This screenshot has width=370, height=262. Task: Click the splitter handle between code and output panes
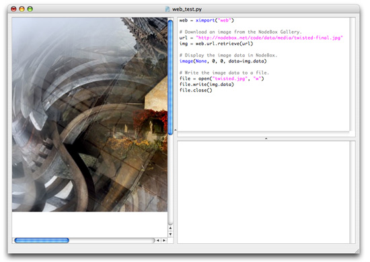pyautogui.click(x=266, y=138)
